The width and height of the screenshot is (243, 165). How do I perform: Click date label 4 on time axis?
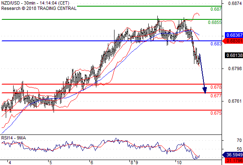click(10, 163)
